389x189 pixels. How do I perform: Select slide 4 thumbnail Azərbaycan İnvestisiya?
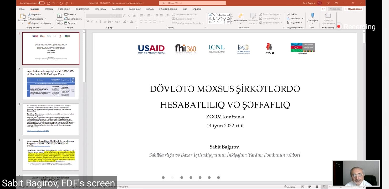[51, 155]
